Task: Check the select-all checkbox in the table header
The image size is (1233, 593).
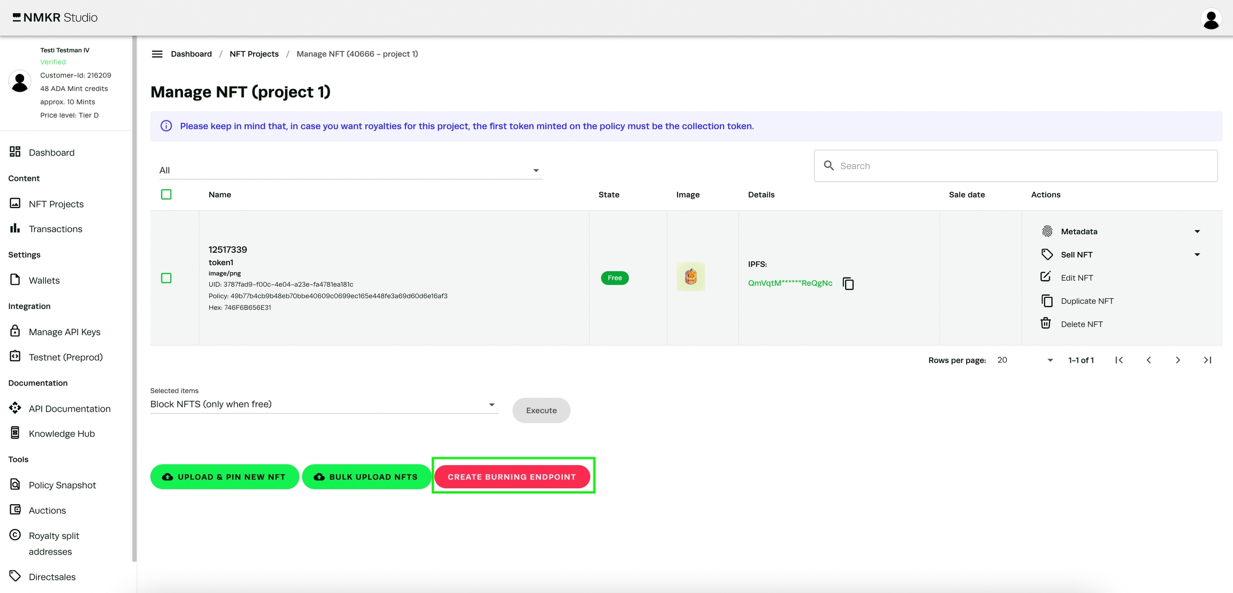Action: pyautogui.click(x=166, y=195)
